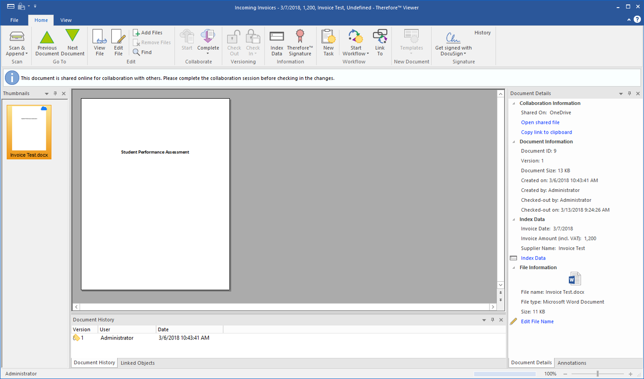Click the Open shared file link
The height and width of the screenshot is (379, 644).
coord(540,122)
